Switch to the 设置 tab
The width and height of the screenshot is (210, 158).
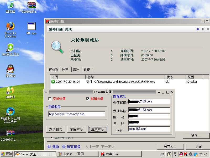point(87,70)
